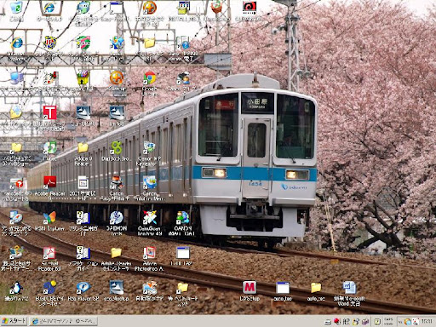436x327 pixels.
Task: Select the MSN Explorer butterfly icon
Action: (x=49, y=217)
